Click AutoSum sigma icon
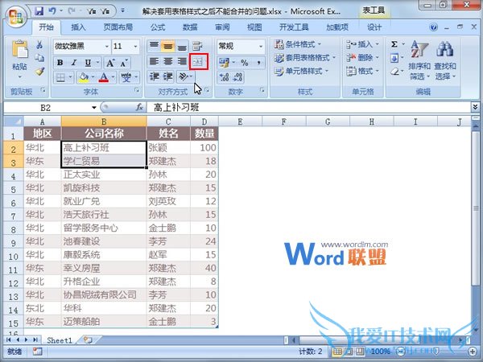 [x=394, y=44]
